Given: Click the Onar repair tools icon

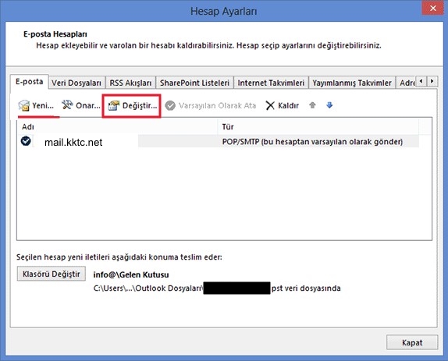Looking at the screenshot, I should coord(67,105).
